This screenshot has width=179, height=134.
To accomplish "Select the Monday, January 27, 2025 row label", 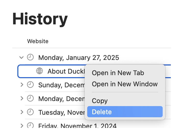I will 79,58.
